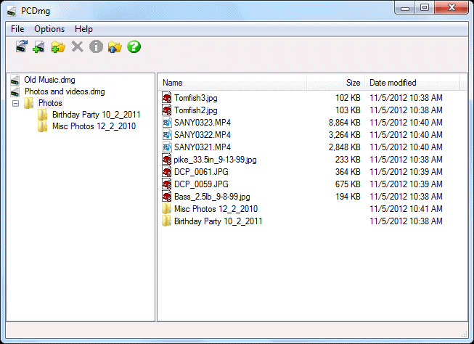Click the disk icon beside Photos and videos.dmg
The height and width of the screenshot is (344, 474).
click(x=15, y=91)
